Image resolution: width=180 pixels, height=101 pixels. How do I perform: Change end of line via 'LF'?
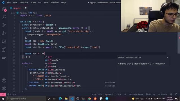125,95
